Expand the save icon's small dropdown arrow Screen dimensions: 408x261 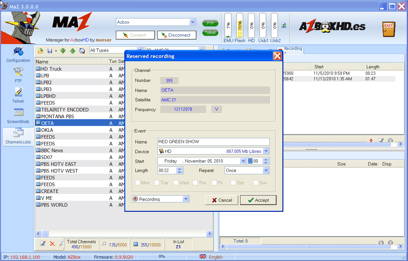[56, 51]
